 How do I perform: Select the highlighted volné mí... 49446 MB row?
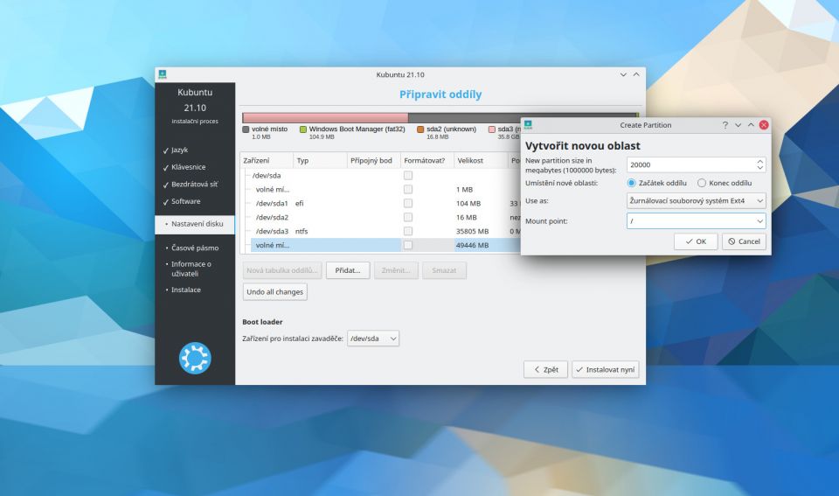coord(380,245)
